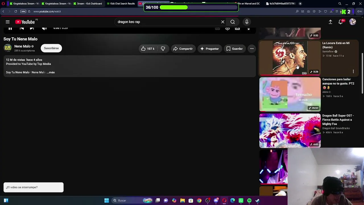The image size is (364, 205).
Task: Open the more actions menu beside Guardar
Action: pyautogui.click(x=252, y=49)
